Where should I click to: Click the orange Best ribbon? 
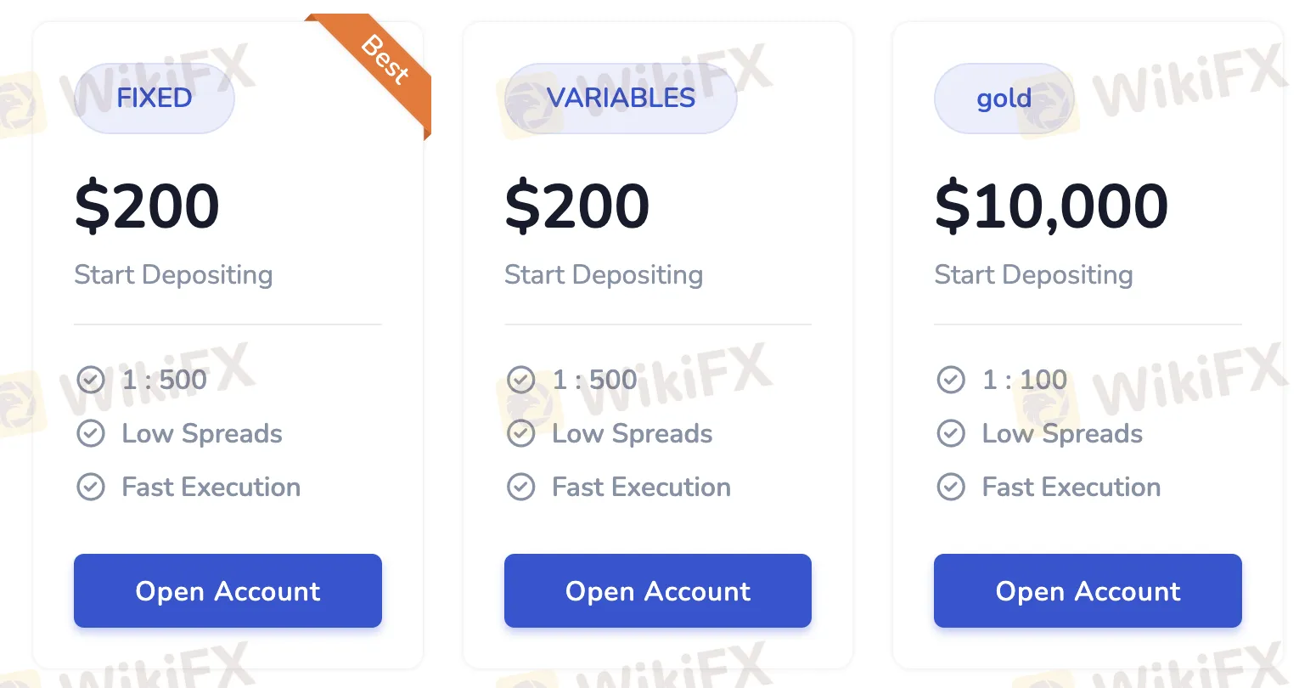(x=385, y=61)
